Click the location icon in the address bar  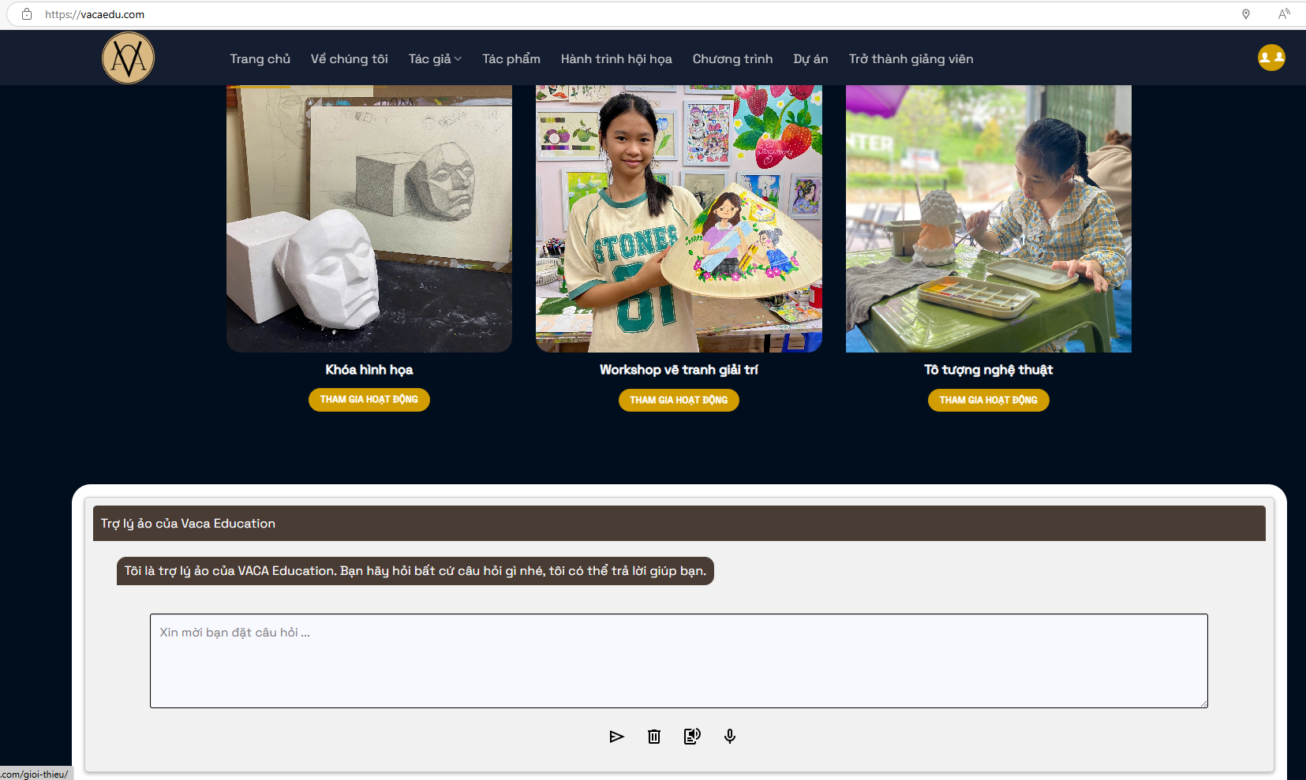[1246, 14]
